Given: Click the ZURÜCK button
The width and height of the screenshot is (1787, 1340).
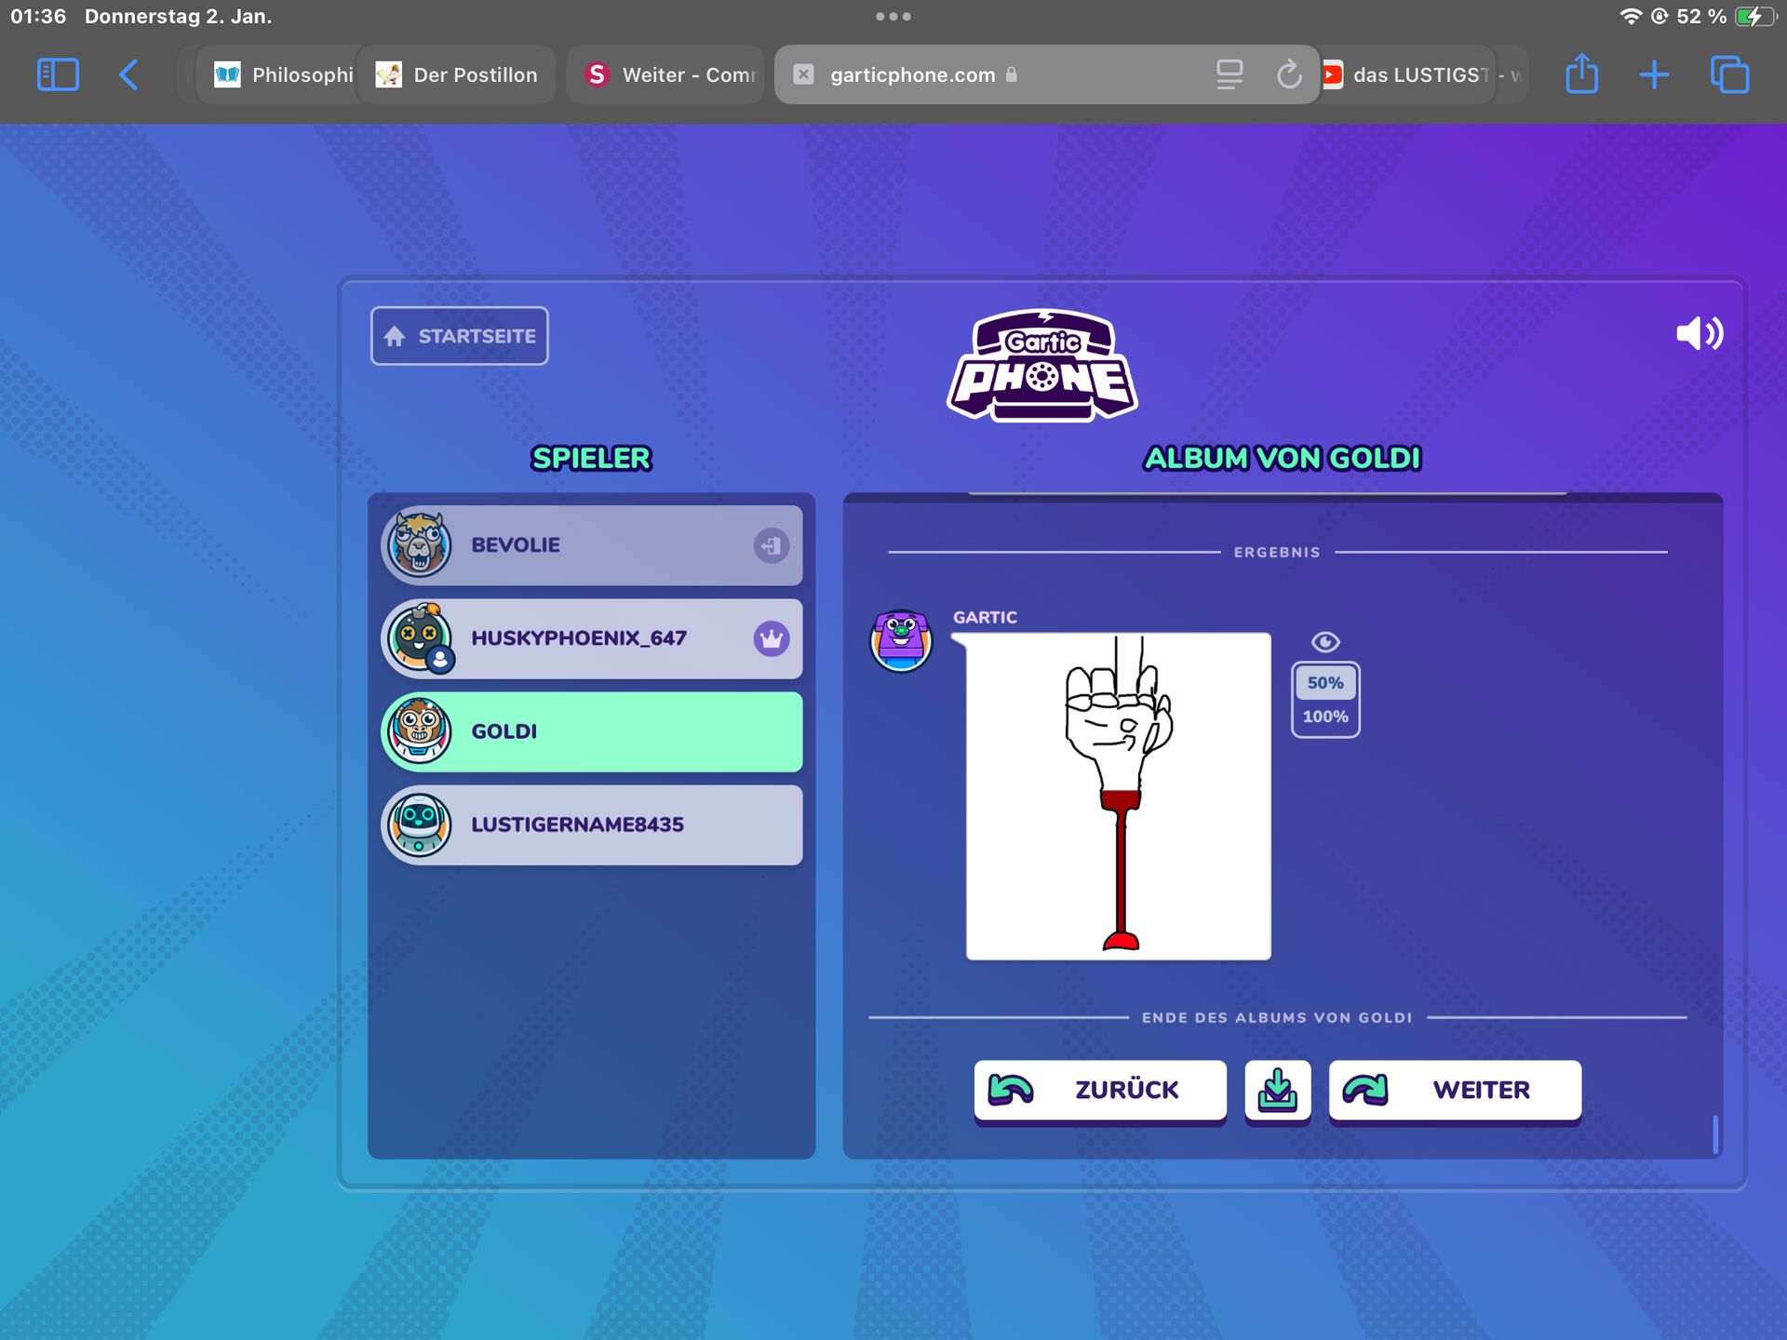Looking at the screenshot, I should 1099,1090.
